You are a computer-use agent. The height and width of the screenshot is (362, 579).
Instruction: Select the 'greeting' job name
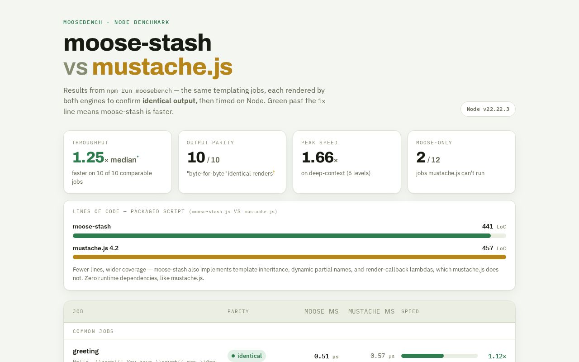(x=86, y=351)
